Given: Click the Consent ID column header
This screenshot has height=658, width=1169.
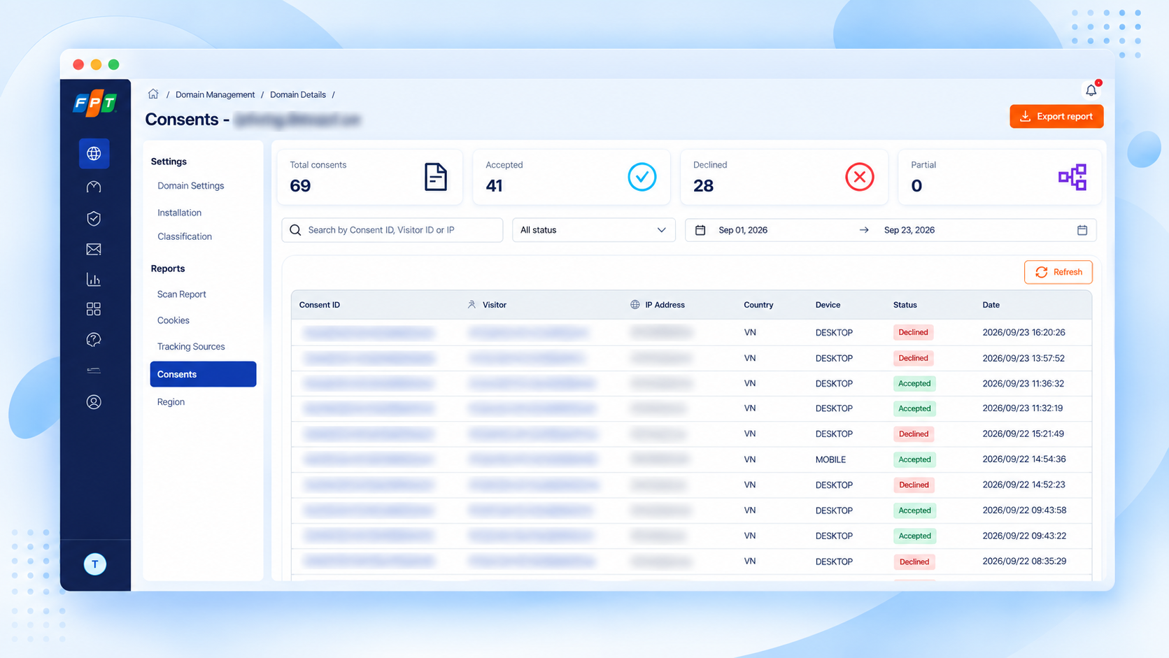Looking at the screenshot, I should pyautogui.click(x=320, y=305).
